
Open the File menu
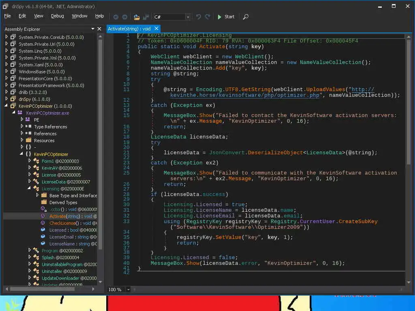tap(7, 16)
